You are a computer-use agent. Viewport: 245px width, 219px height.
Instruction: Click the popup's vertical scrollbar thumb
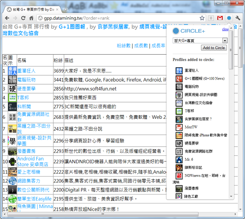tap(231, 49)
